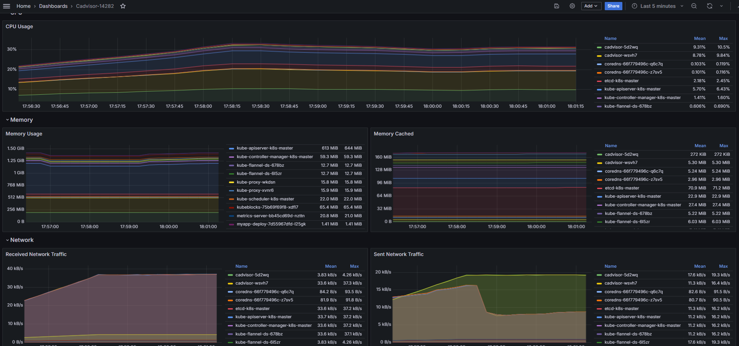This screenshot has width=739, height=346.
Task: Toggle cadvisor-wsvh7 series in CPU Usage
Action: (x=620, y=56)
